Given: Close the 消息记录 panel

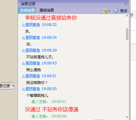Looking at the screenshot, I should [126, 4].
